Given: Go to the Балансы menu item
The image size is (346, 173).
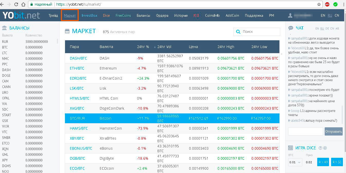Looking at the screenshot, I should (143, 15).
